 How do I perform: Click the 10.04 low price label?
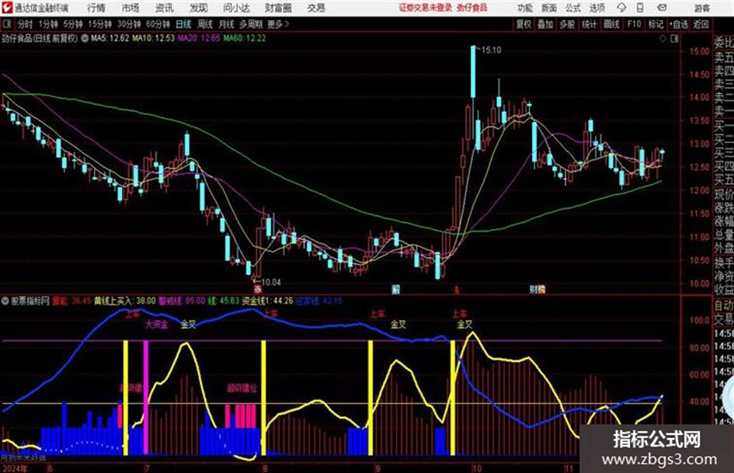tap(271, 283)
